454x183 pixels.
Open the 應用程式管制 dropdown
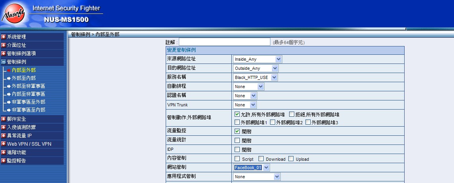coord(257,177)
